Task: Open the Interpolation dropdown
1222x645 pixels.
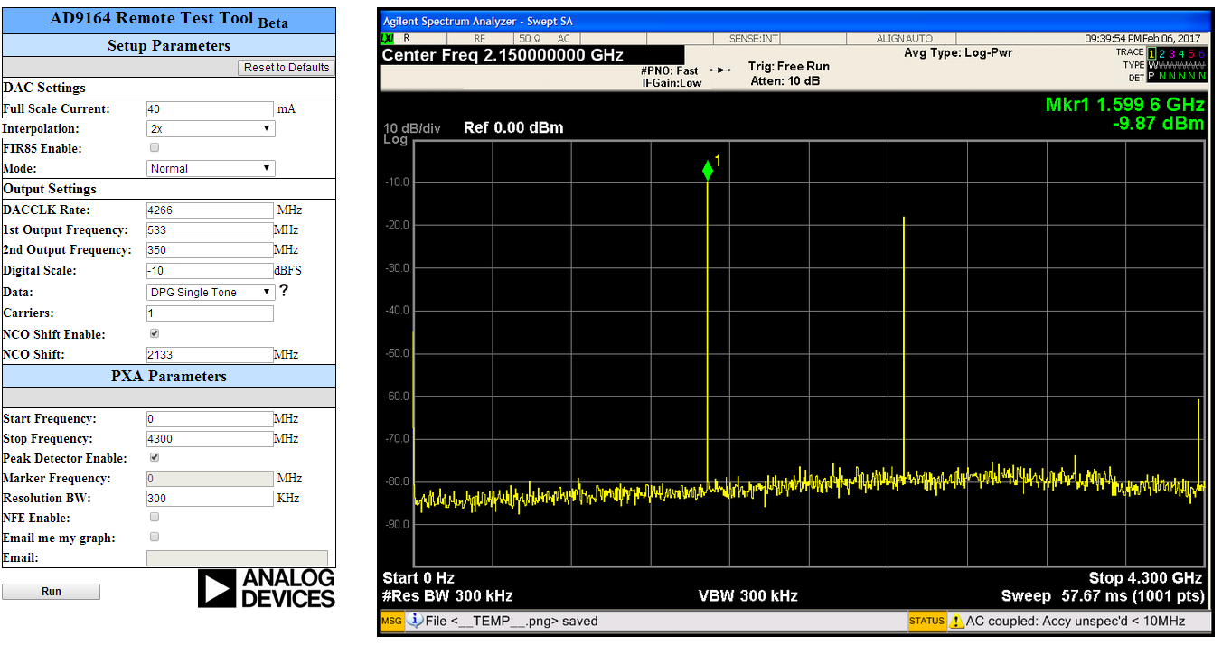Action: (211, 128)
